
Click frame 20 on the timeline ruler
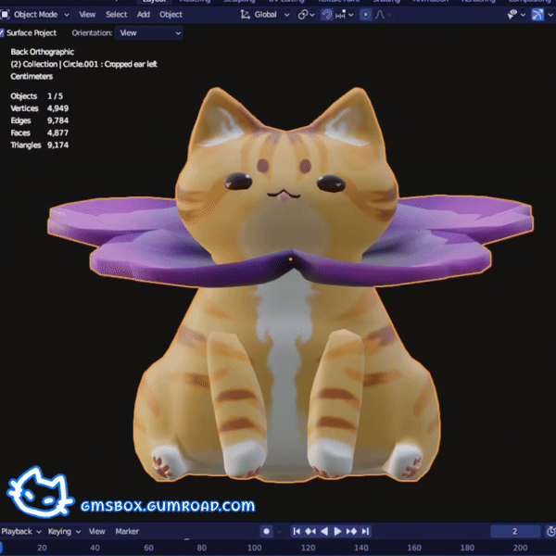click(42, 548)
